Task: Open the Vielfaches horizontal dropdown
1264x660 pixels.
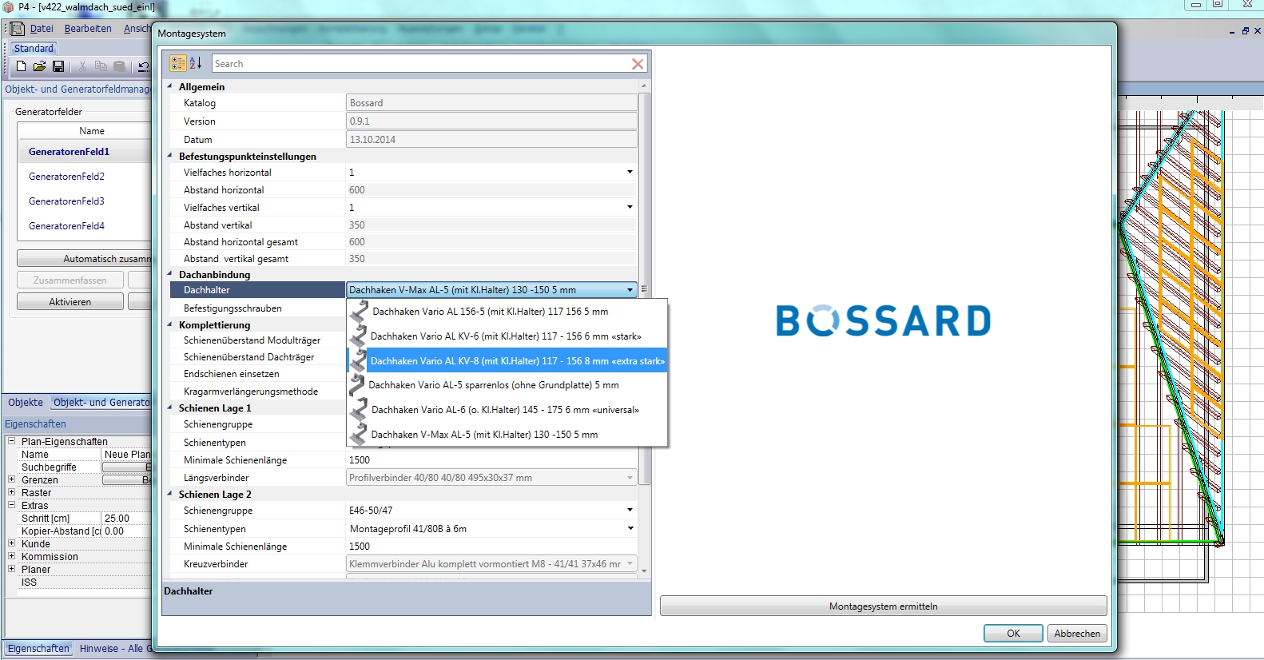Action: (x=630, y=172)
